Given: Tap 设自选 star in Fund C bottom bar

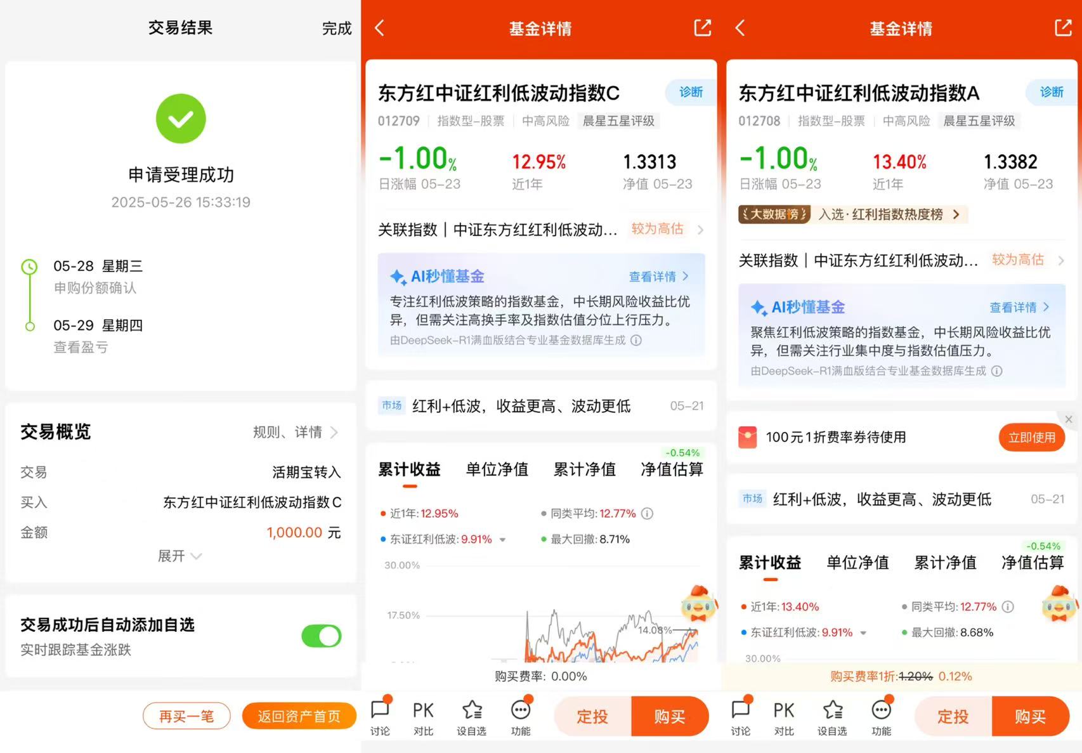Looking at the screenshot, I should [472, 717].
